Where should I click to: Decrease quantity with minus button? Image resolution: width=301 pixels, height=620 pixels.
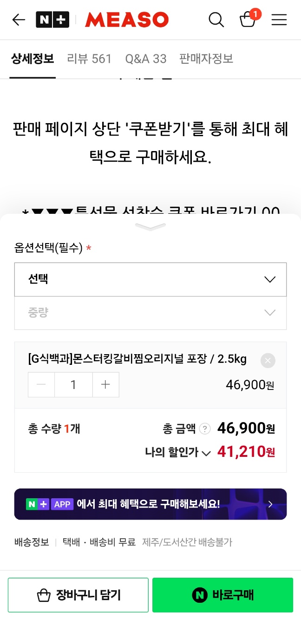(x=41, y=385)
